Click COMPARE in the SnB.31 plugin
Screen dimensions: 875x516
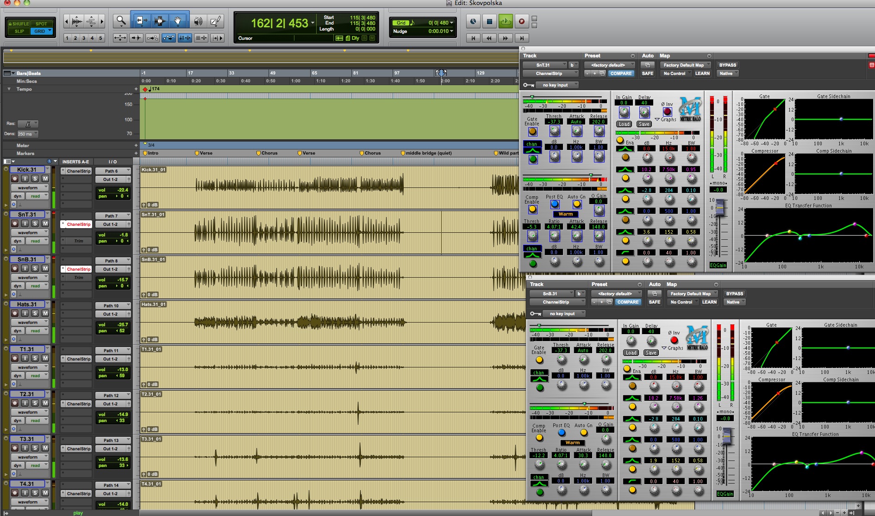628,302
